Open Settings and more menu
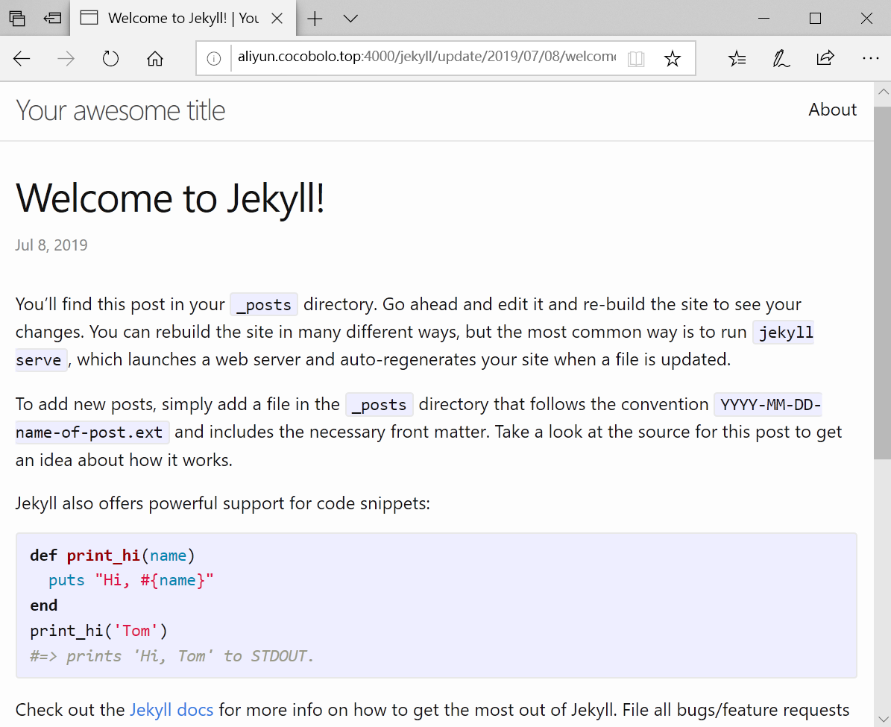 [870, 58]
